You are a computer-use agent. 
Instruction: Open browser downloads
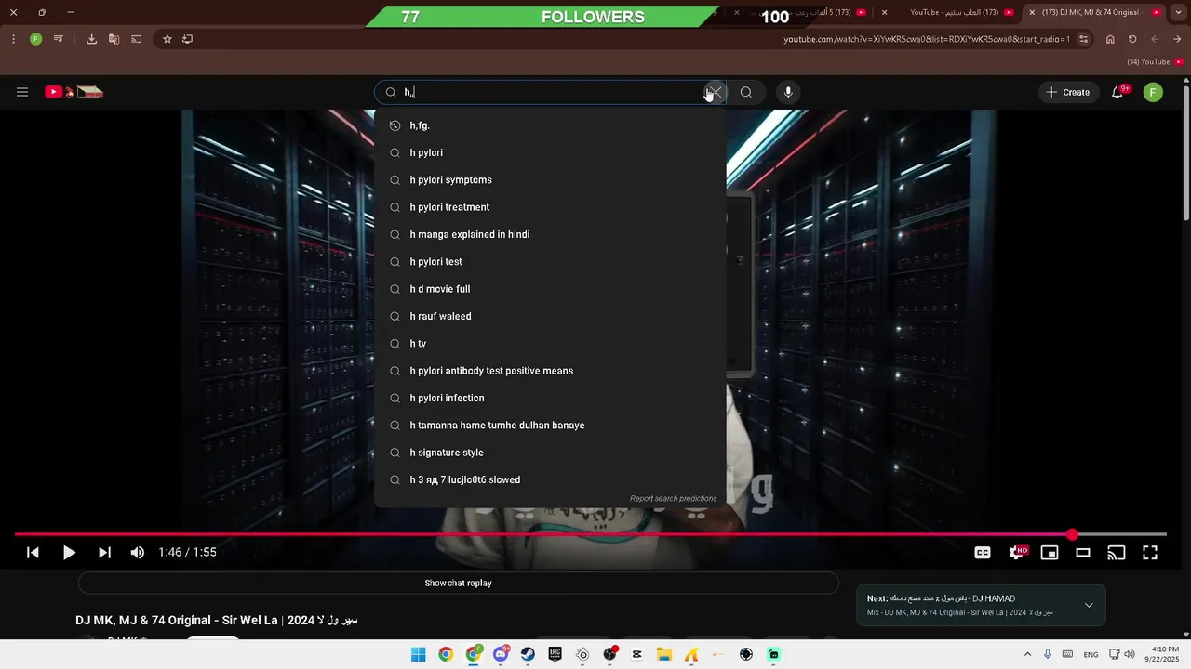coord(91,39)
